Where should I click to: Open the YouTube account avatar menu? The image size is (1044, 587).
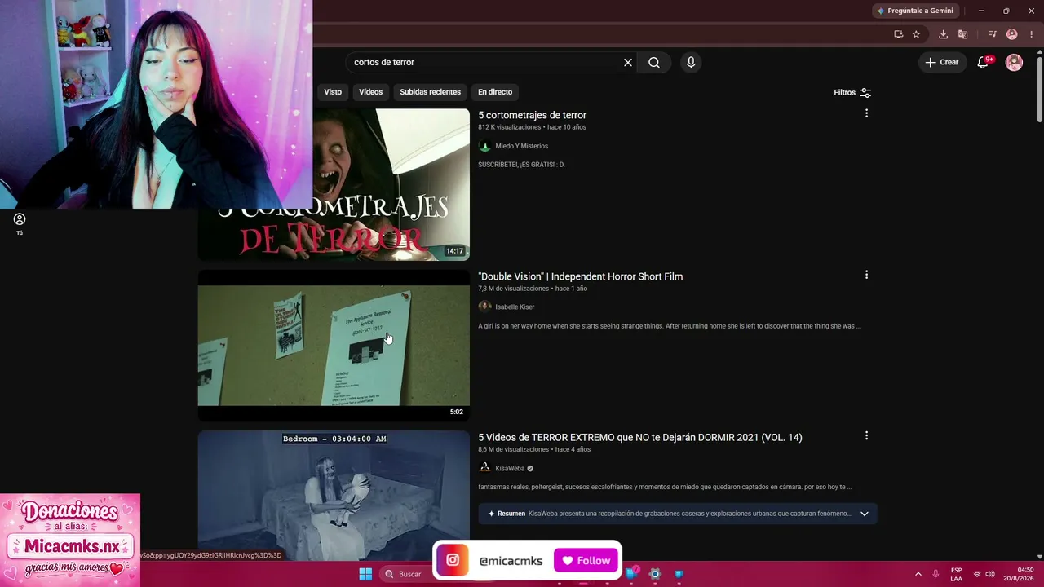tap(1014, 63)
